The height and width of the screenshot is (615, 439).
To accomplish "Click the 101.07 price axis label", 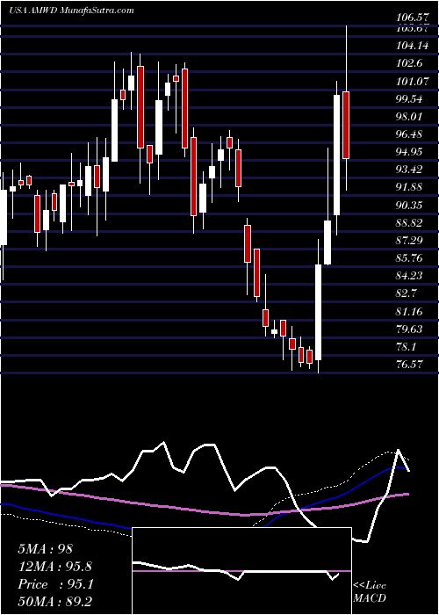I will pyautogui.click(x=412, y=81).
